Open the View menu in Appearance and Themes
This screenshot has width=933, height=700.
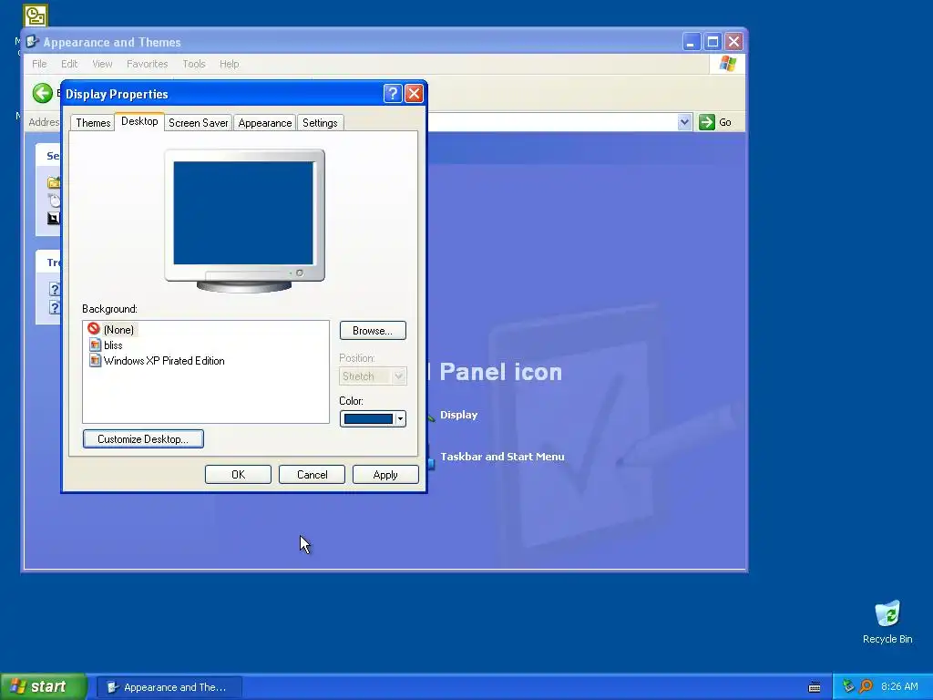(x=102, y=64)
